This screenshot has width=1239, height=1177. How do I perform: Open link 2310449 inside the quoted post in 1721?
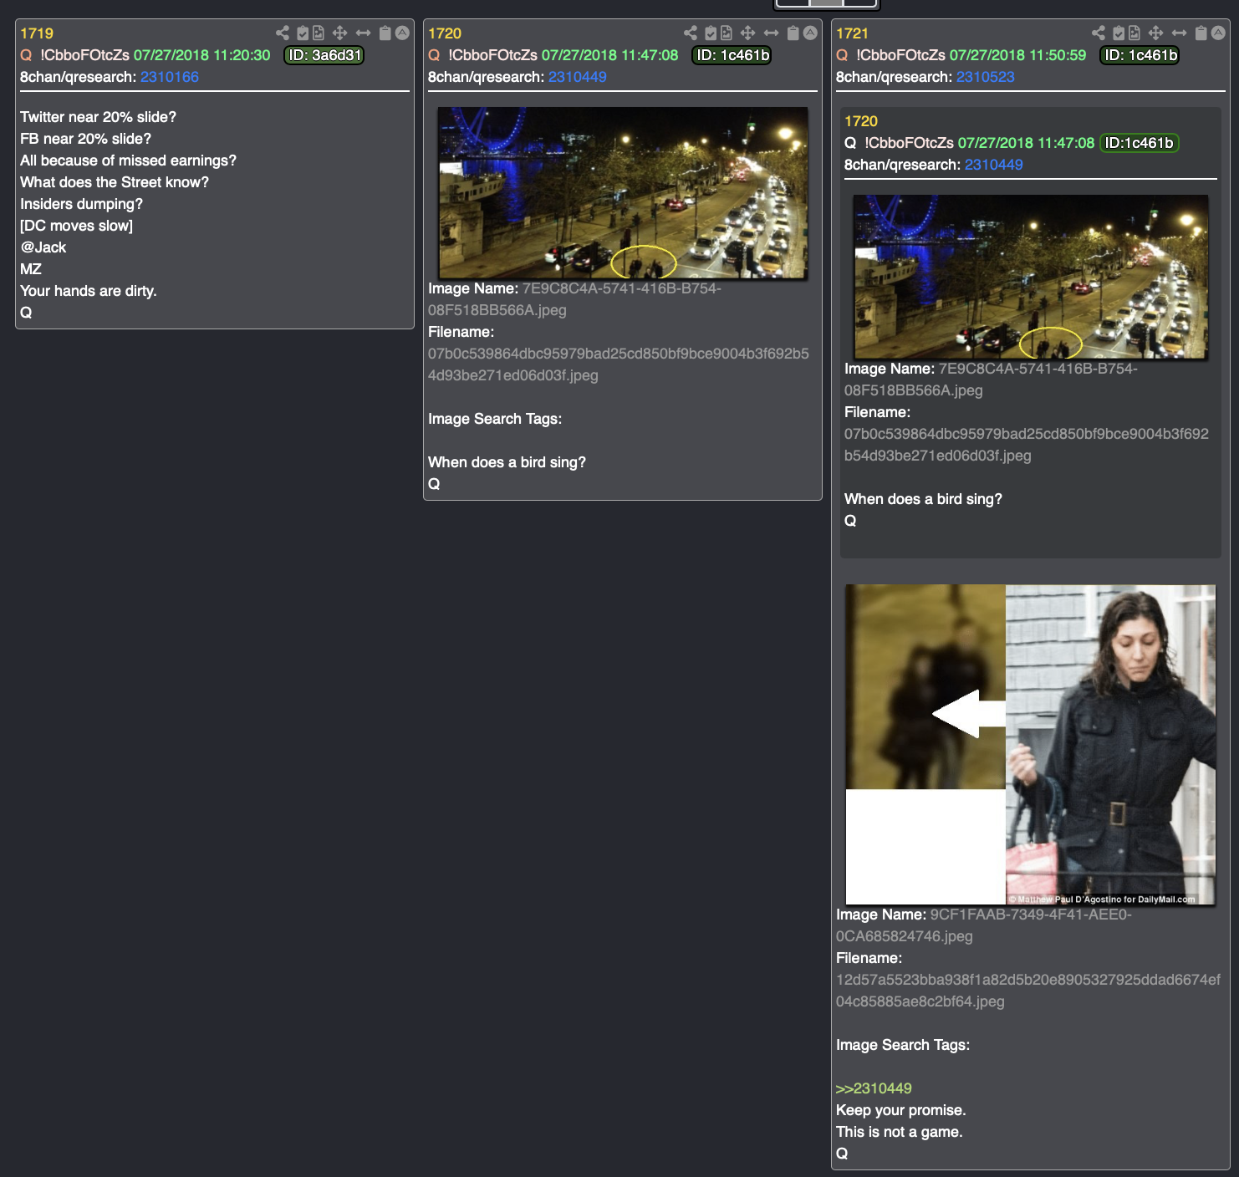(x=994, y=165)
